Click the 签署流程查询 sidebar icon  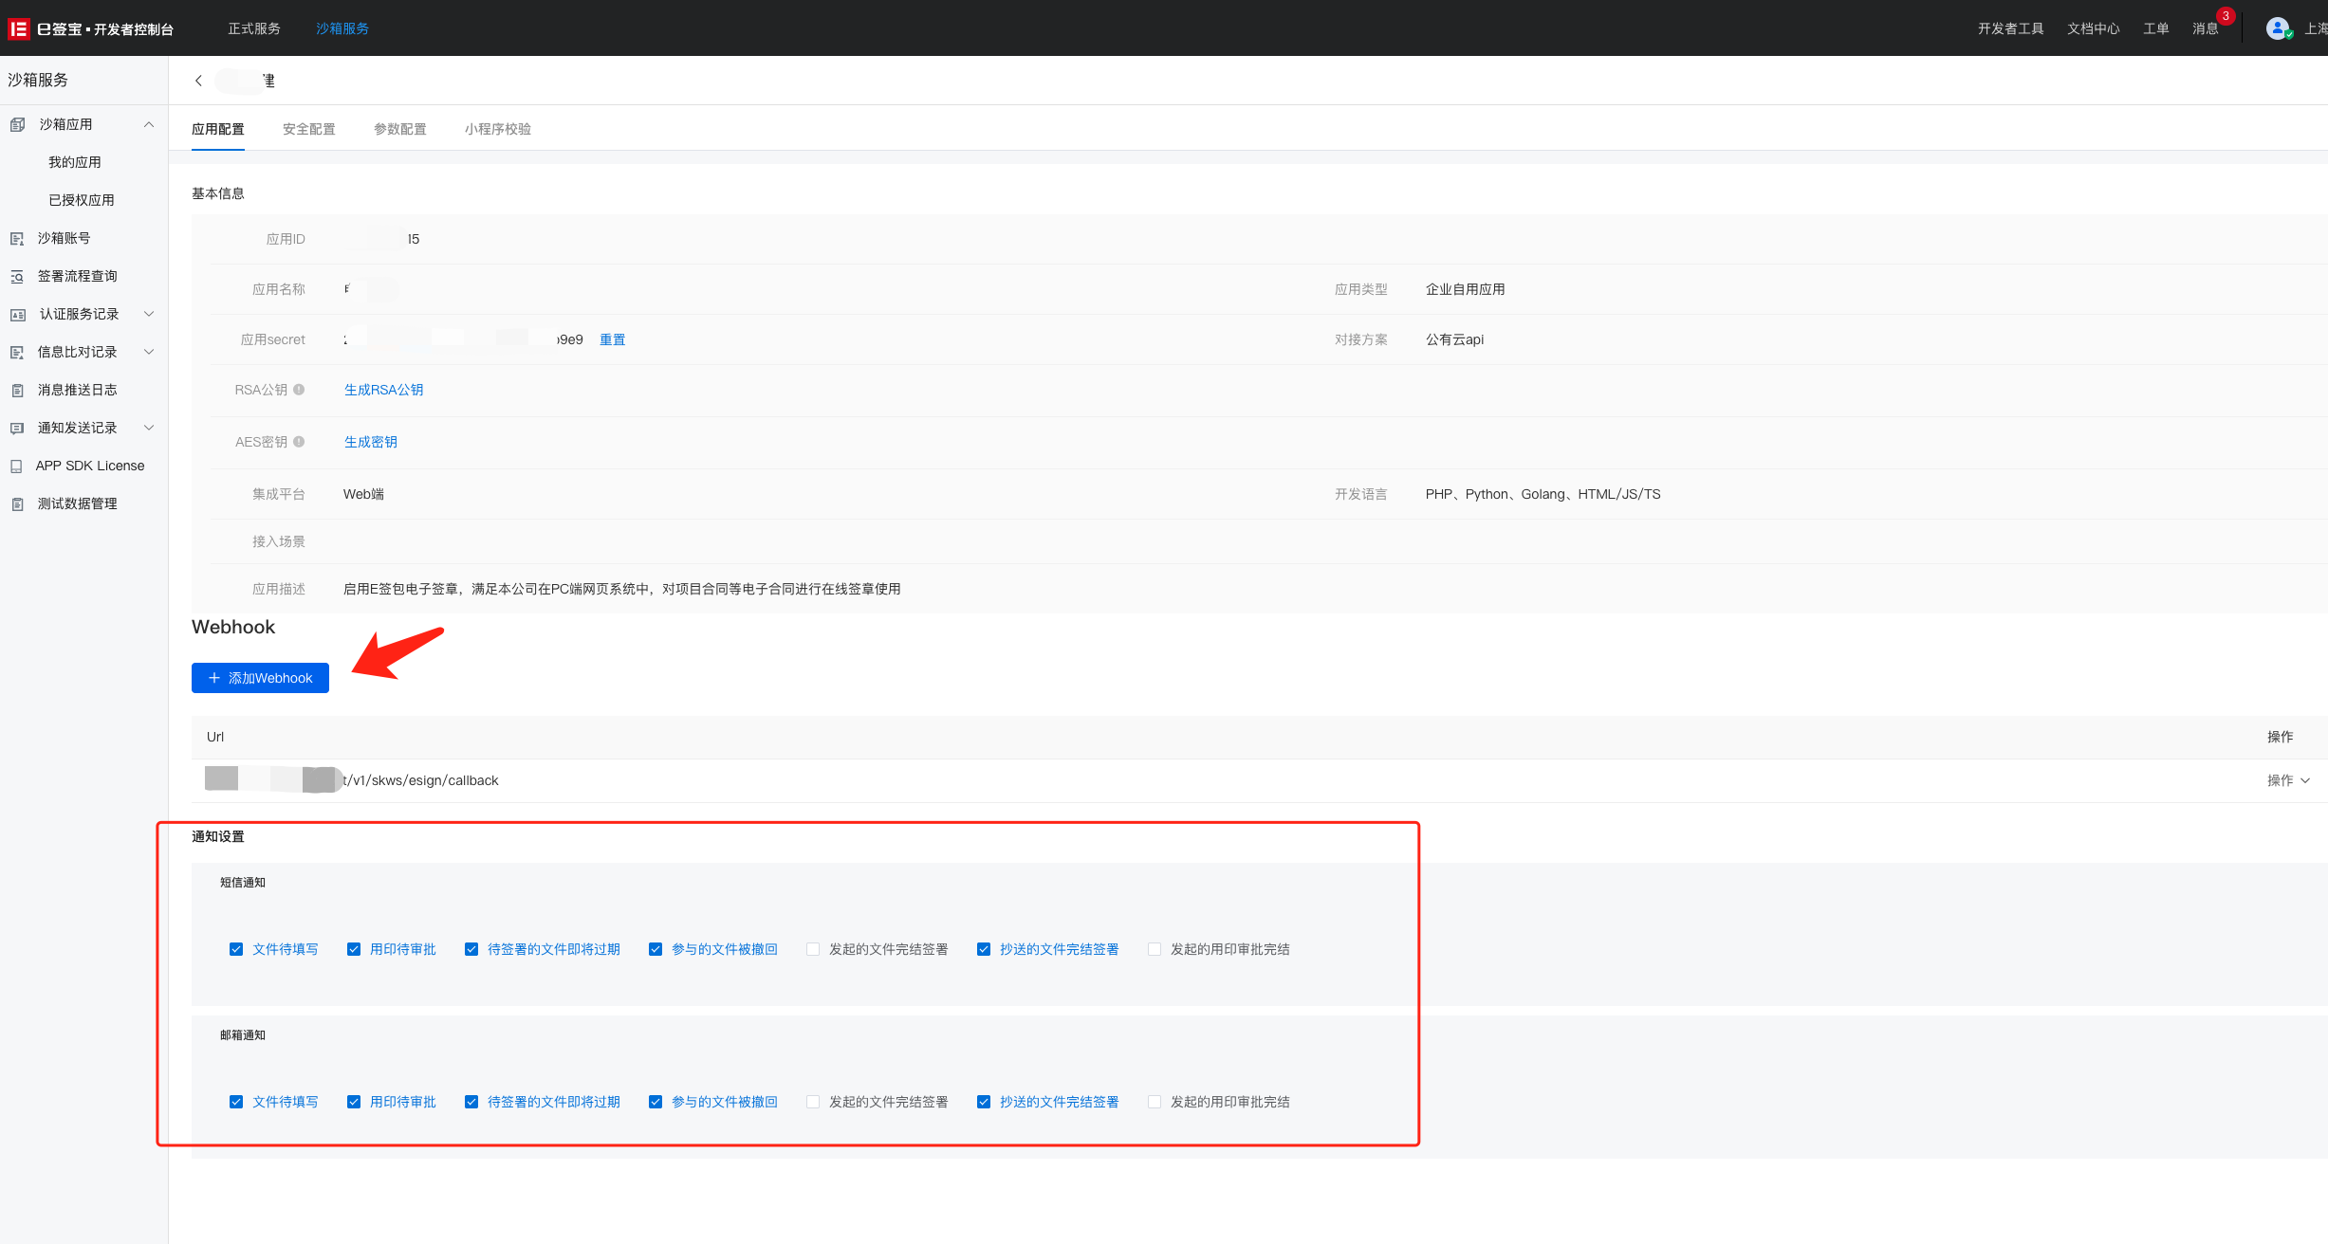[x=17, y=277]
